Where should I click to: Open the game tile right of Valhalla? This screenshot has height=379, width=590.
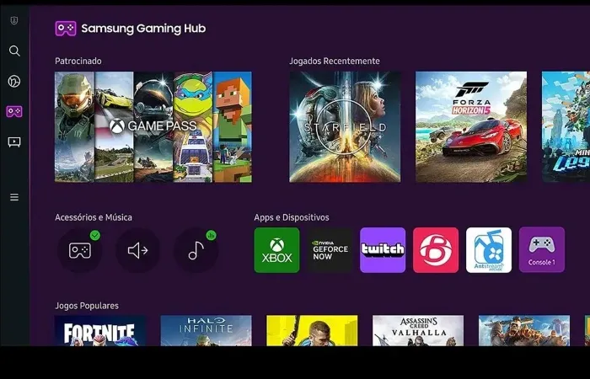pyautogui.click(x=524, y=330)
